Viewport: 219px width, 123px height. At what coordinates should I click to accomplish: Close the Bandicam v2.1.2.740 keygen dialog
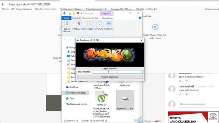(x=141, y=40)
